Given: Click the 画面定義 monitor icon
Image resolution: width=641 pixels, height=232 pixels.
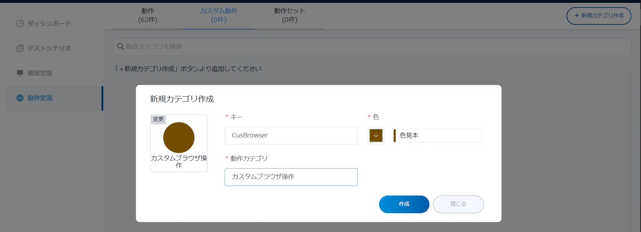Looking at the screenshot, I should (20, 73).
